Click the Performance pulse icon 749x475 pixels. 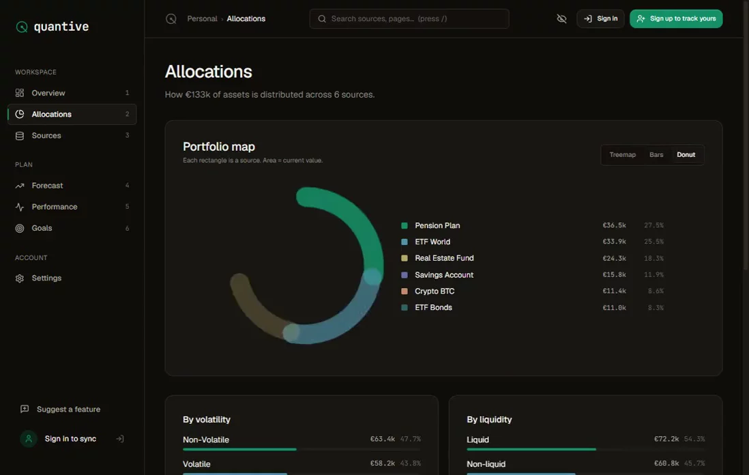(20, 207)
